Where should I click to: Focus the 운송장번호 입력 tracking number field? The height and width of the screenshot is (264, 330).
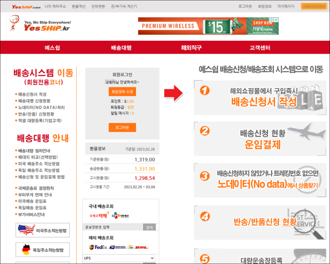click(113, 227)
